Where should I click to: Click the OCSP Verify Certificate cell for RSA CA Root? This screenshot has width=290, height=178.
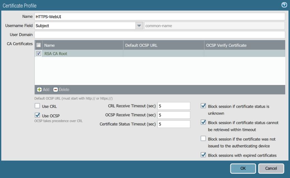click(245, 53)
